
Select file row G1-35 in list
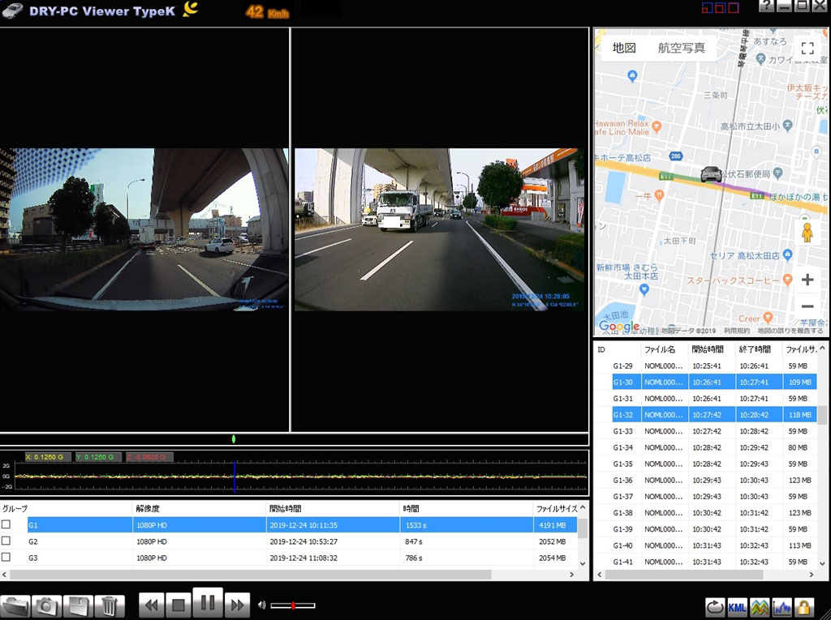[x=665, y=464]
